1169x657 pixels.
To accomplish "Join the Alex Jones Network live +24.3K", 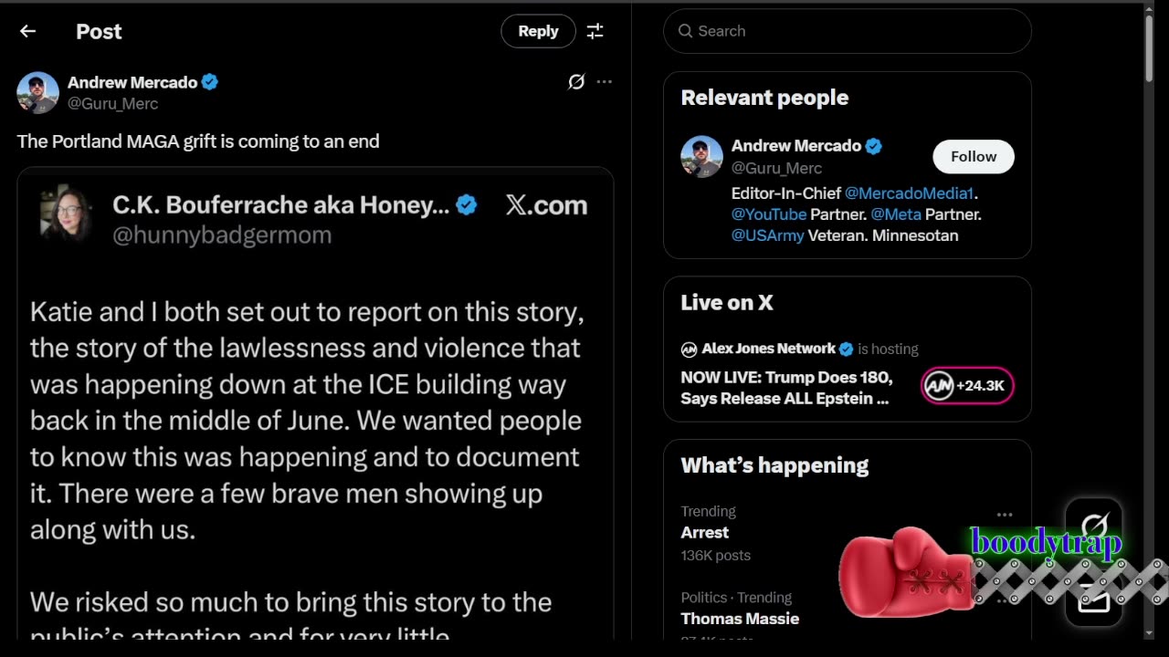I will [x=967, y=386].
